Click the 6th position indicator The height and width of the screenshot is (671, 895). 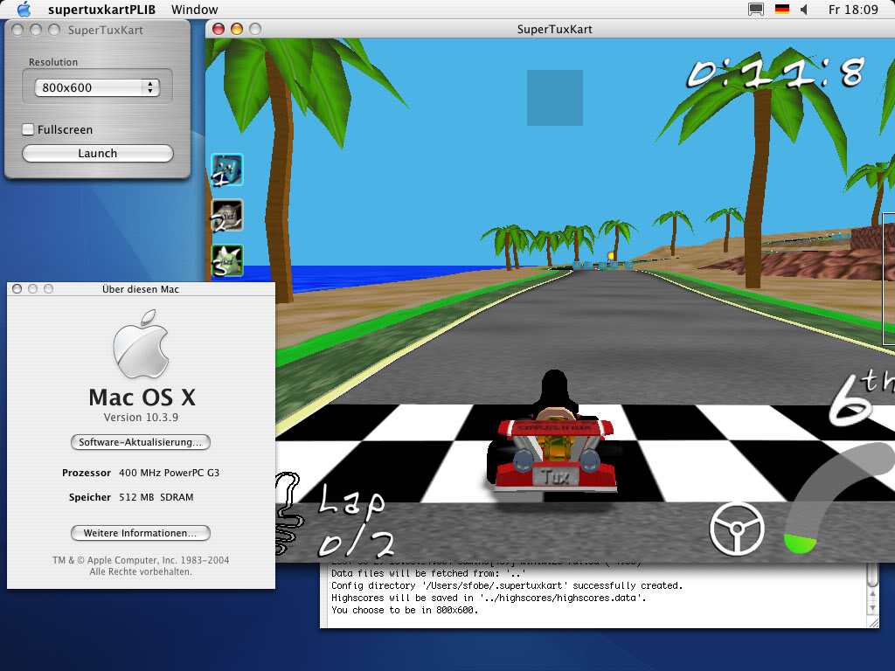tap(862, 398)
